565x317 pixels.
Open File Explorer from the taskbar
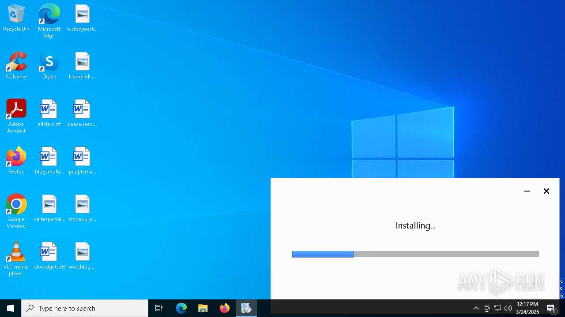203,308
